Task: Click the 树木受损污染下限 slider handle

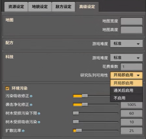Action: coord(76,113)
